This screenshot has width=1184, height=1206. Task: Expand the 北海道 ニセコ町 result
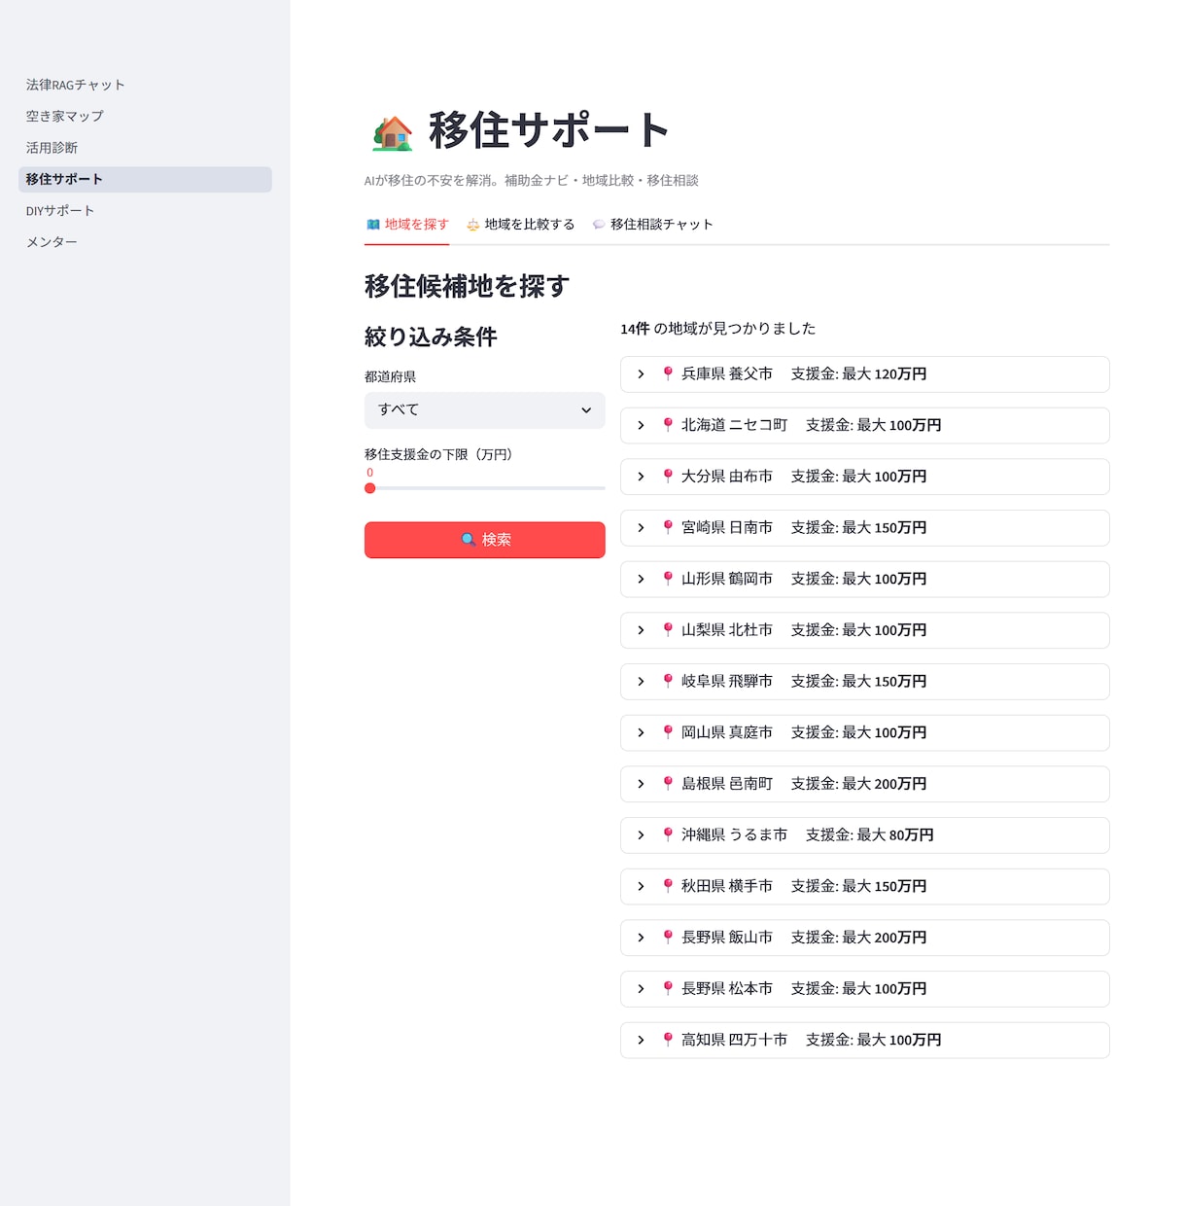coord(864,425)
